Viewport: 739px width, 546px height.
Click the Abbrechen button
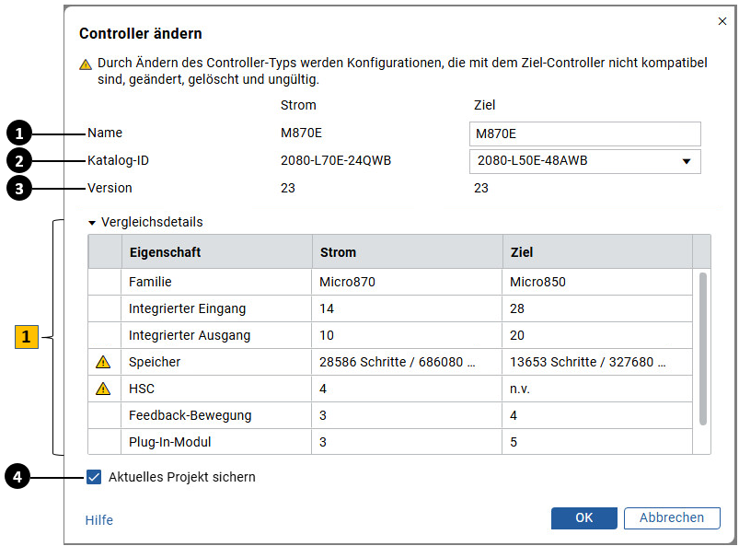pyautogui.click(x=672, y=517)
